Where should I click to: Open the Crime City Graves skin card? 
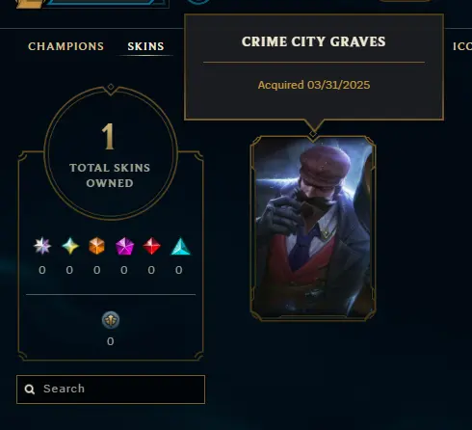pos(313,228)
